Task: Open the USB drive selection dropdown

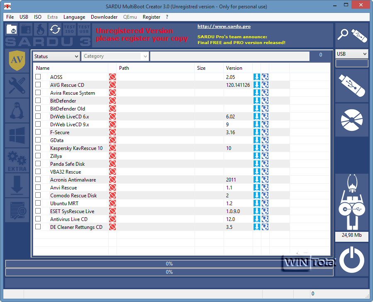Action: pyautogui.click(x=351, y=54)
